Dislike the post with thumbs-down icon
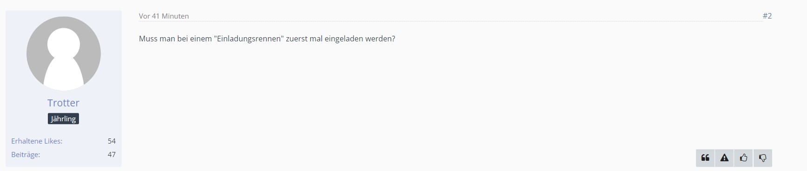The image size is (807, 171). pos(762,158)
